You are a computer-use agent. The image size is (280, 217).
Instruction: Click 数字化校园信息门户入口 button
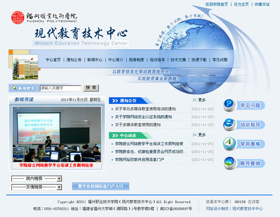coord(100,186)
